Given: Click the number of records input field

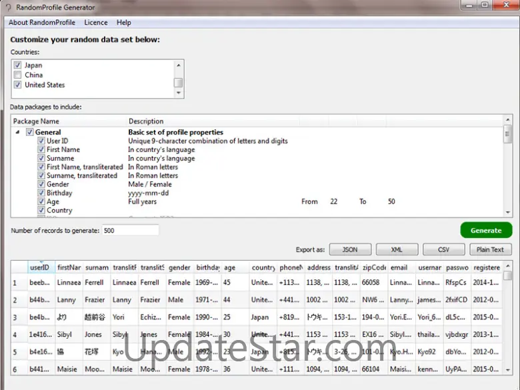Looking at the screenshot, I should (x=130, y=230).
